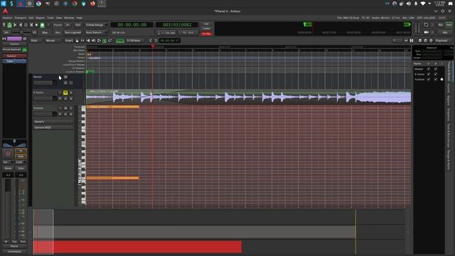This screenshot has height=256, width=455.
Task: Uncheck Master visibility checkbox in track list
Action: (429, 69)
